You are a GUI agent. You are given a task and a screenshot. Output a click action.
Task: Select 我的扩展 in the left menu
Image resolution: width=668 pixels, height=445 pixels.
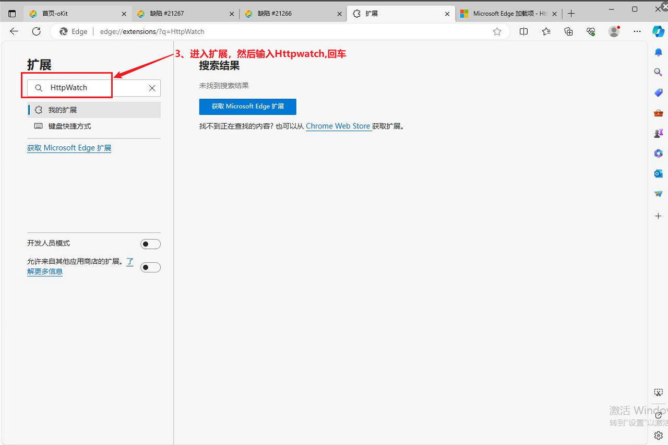pyautogui.click(x=94, y=110)
